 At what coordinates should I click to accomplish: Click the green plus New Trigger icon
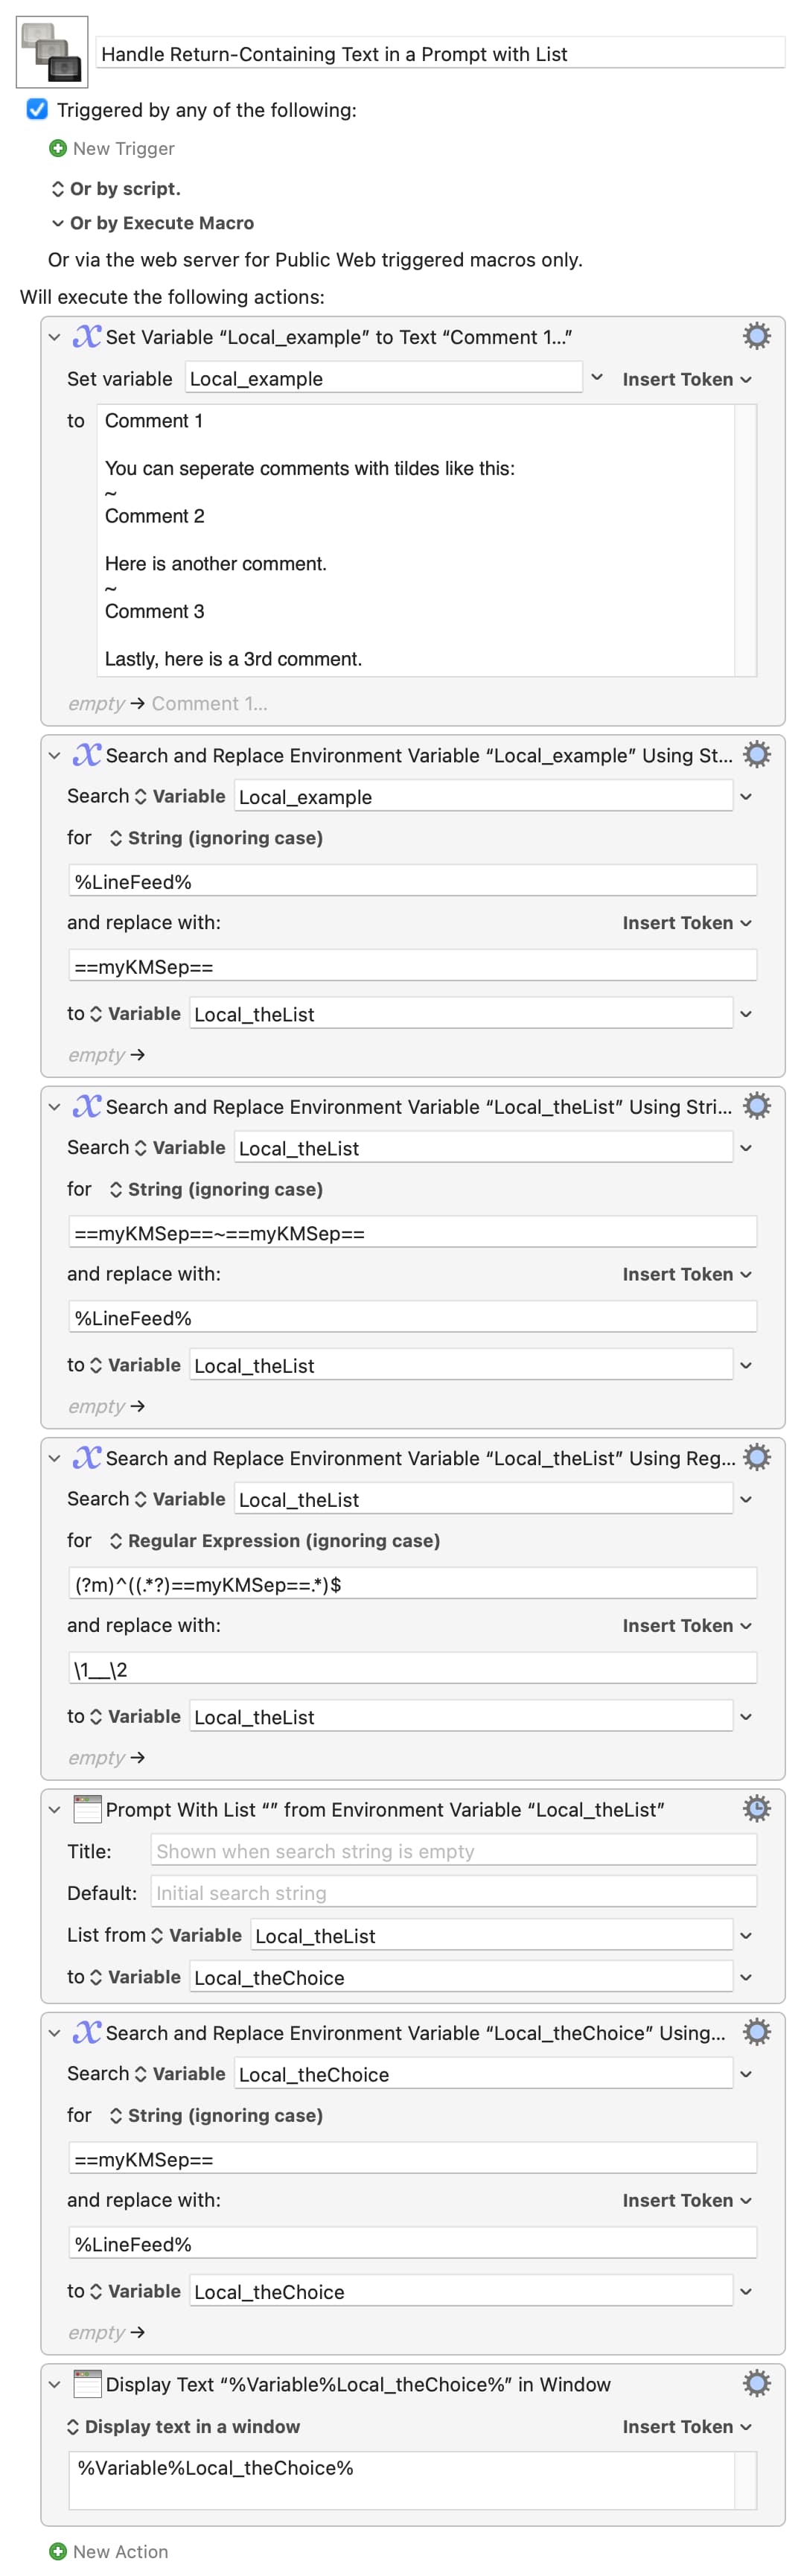tap(58, 149)
